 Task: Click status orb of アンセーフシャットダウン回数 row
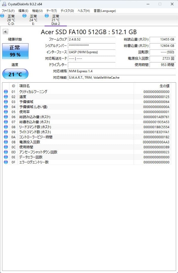[6, 152]
